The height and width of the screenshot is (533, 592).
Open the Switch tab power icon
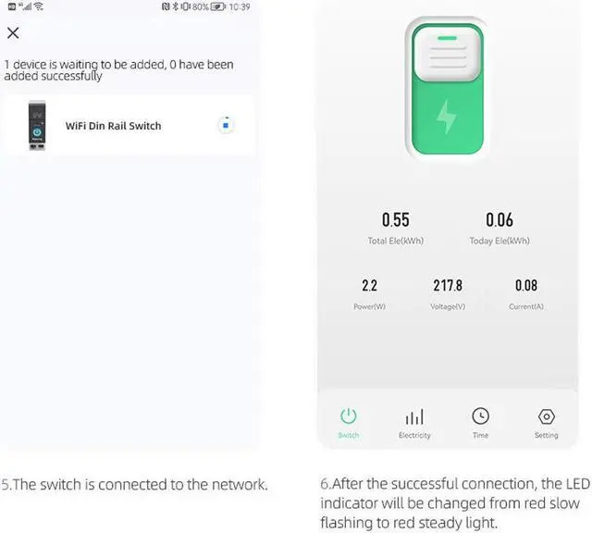point(349,416)
